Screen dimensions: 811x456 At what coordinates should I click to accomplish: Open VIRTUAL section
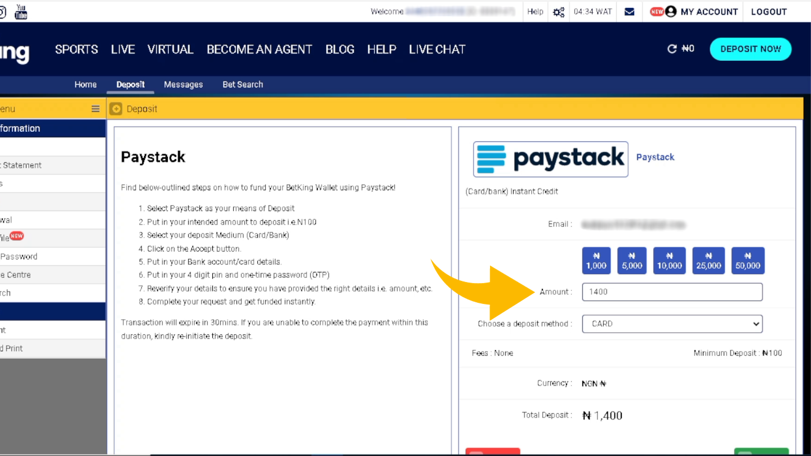[171, 50]
